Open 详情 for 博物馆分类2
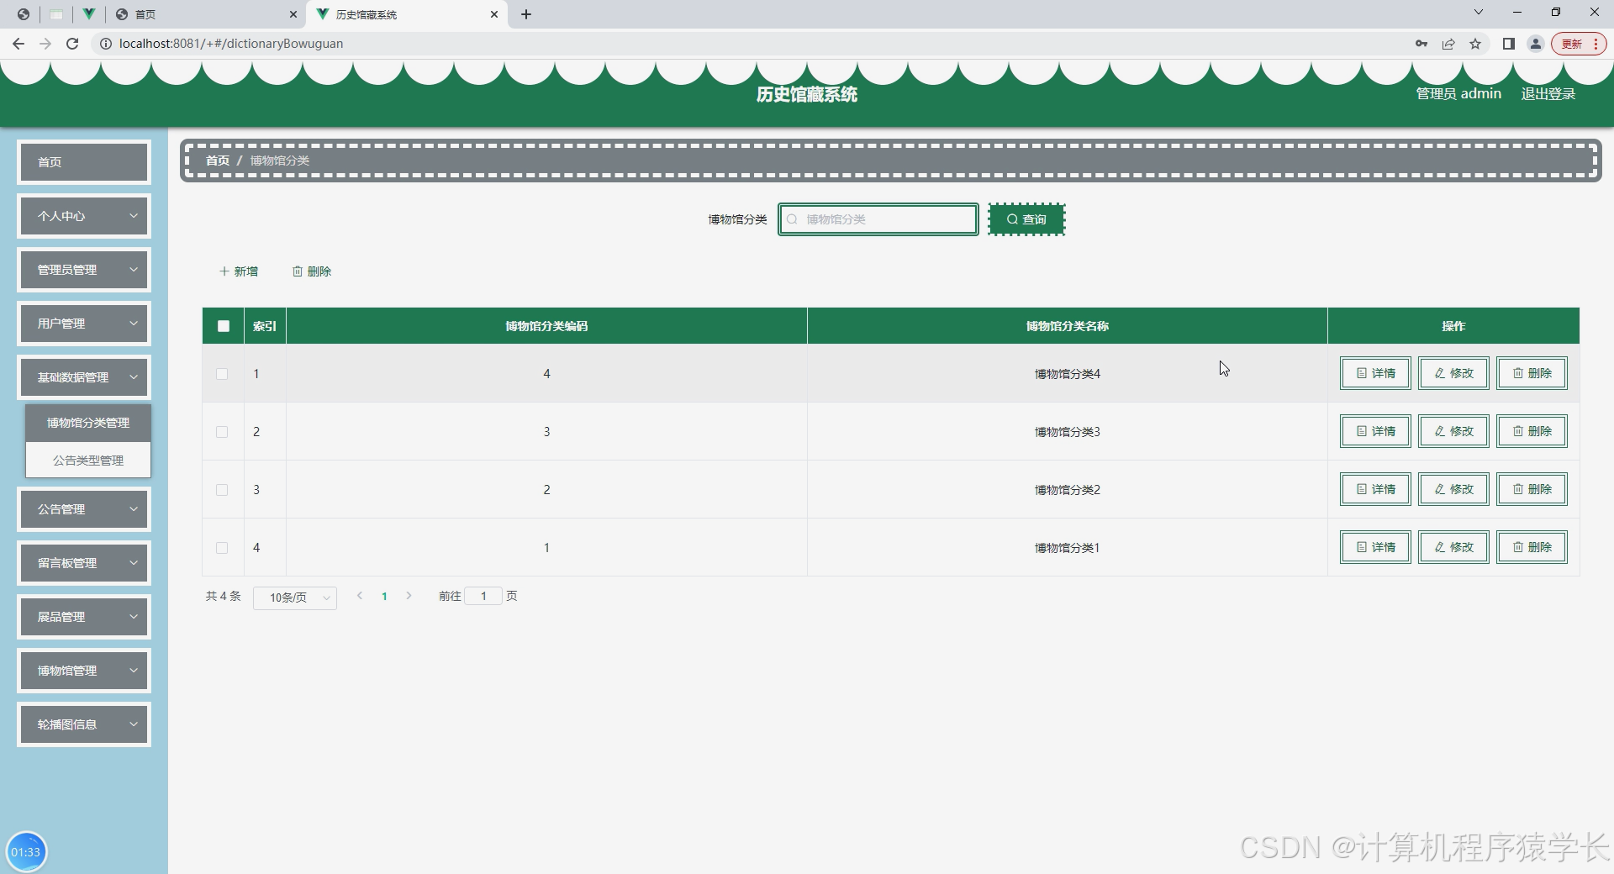 tap(1375, 489)
